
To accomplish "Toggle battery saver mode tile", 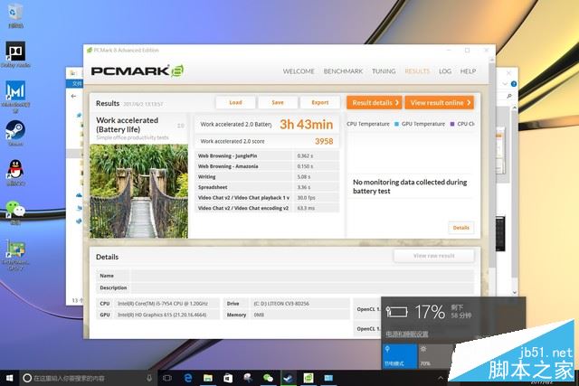I will (400, 356).
